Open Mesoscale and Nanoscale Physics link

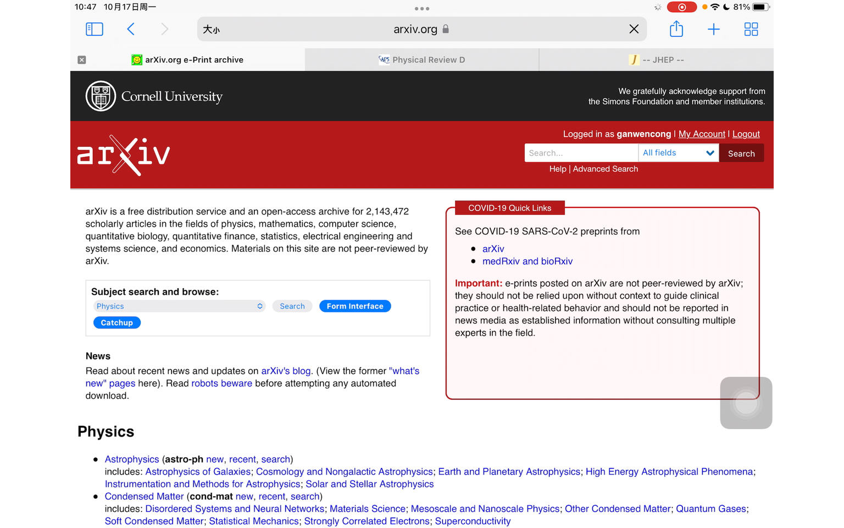(x=485, y=509)
